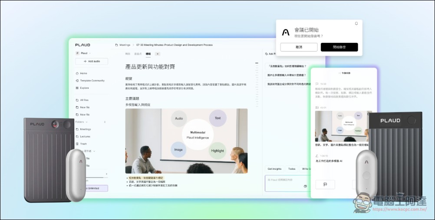Add a new tab with plus button
This screenshot has height=220, width=435.
pos(158,54)
